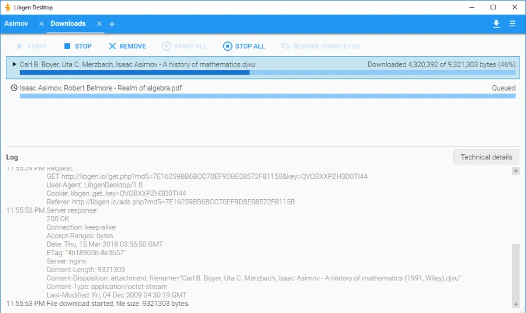Stop all downloads
The image size is (526, 313).
point(244,46)
